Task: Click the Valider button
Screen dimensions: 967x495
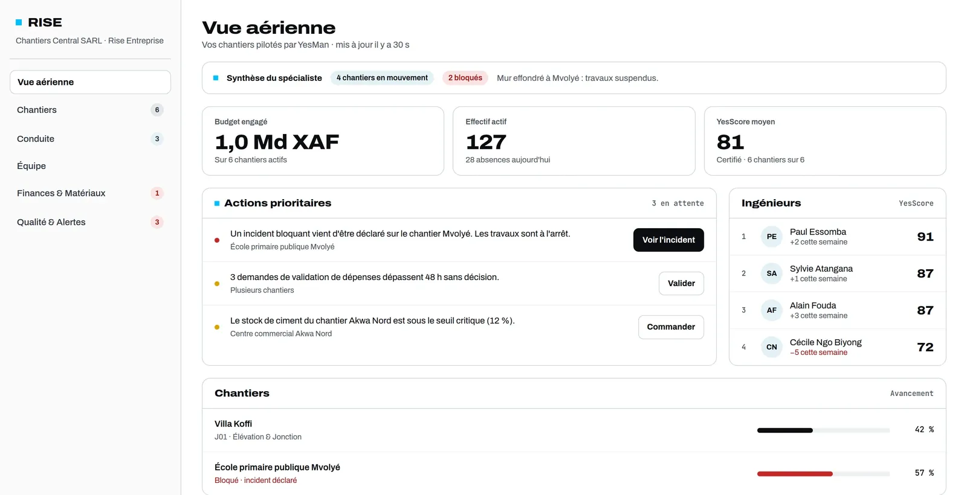Action: click(x=681, y=283)
